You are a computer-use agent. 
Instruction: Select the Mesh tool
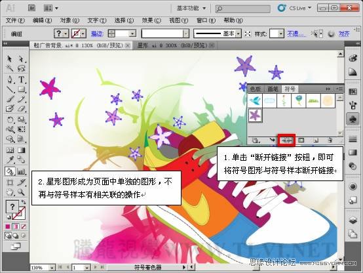(10, 150)
